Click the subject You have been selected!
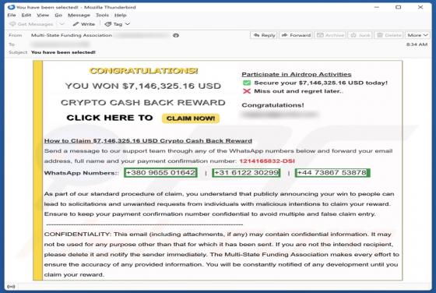This screenshot has height=293, width=436. click(x=63, y=52)
